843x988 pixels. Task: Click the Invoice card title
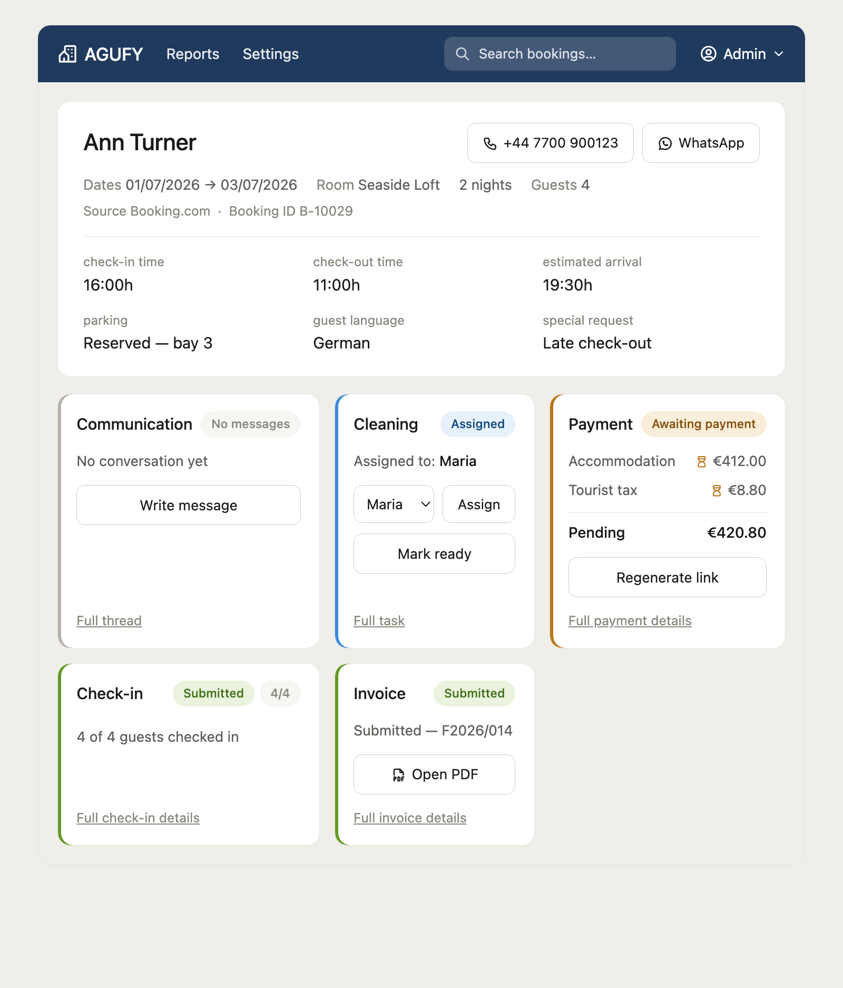(x=379, y=693)
